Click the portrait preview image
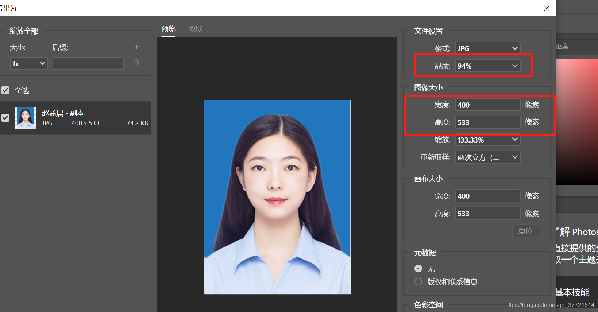Viewport: 598px width, 312px height. point(277,197)
